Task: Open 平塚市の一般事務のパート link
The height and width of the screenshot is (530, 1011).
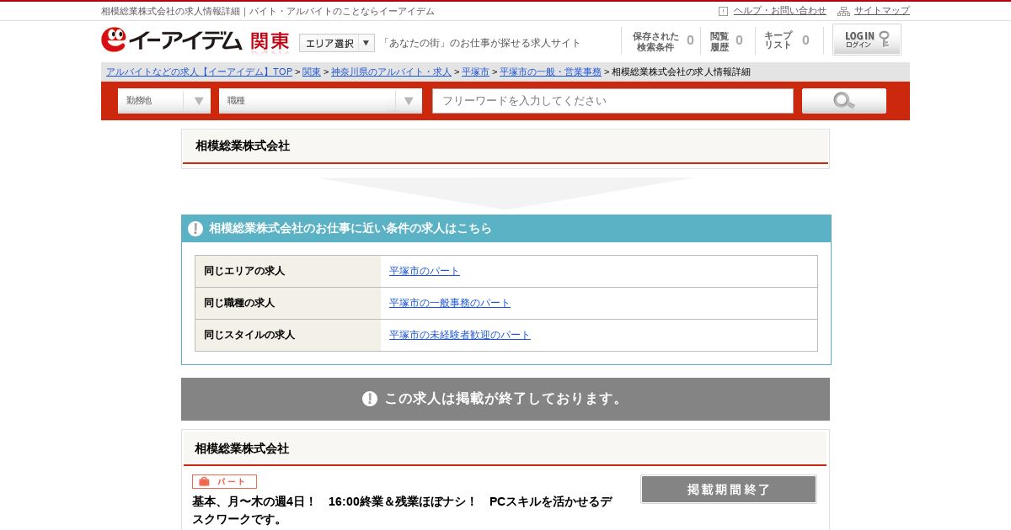Action: point(450,303)
